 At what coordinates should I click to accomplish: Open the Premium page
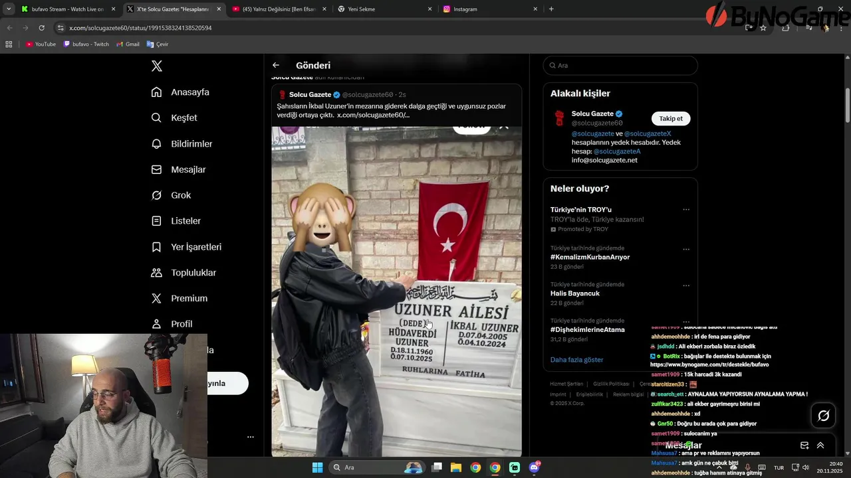179,298
